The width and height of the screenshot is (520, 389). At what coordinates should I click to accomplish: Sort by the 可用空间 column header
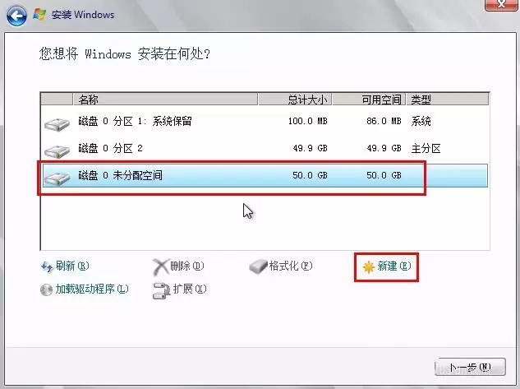click(369, 100)
